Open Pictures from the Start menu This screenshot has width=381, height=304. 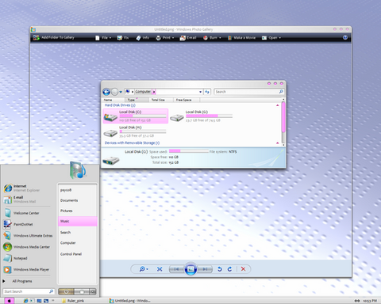click(x=78, y=211)
